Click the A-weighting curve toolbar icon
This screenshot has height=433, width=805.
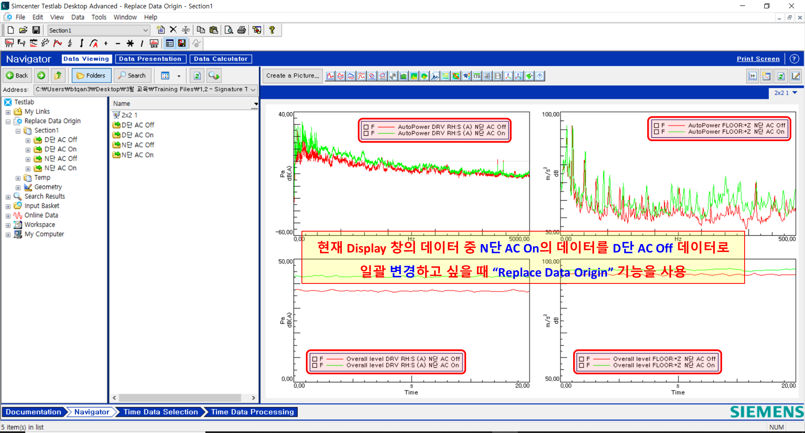click(94, 43)
